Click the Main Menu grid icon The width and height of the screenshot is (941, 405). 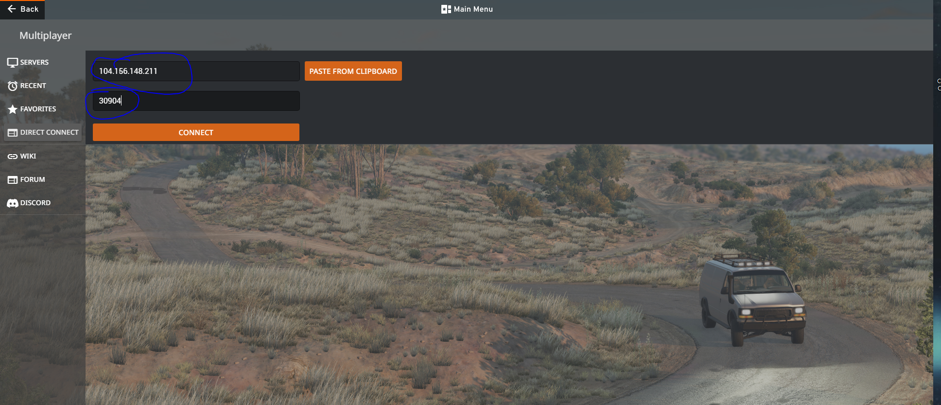click(x=446, y=9)
